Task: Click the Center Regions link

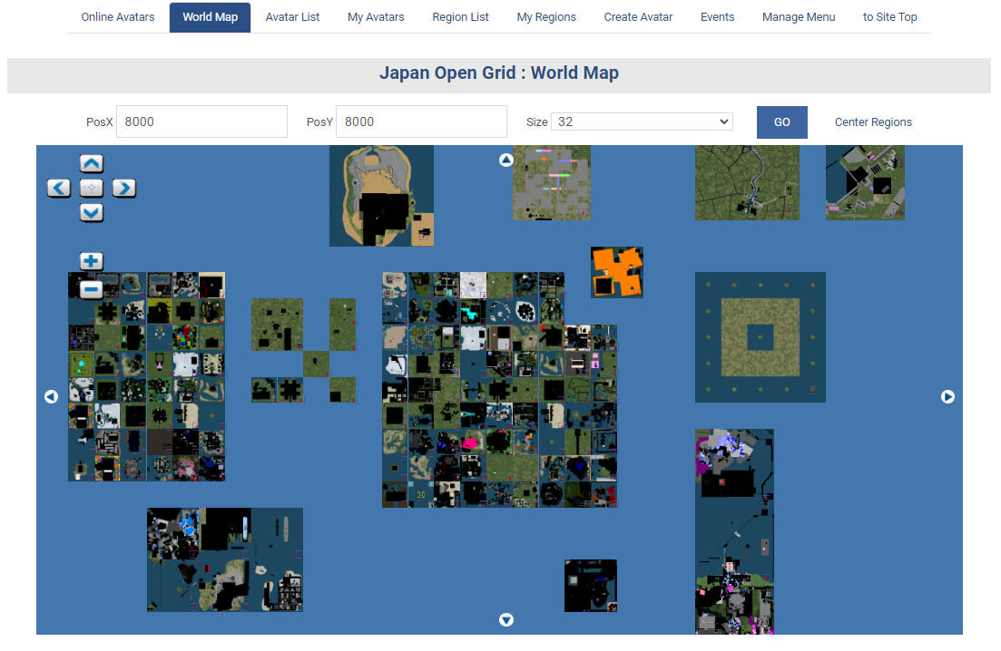Action: point(873,122)
